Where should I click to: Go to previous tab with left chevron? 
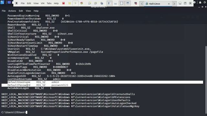click(142, 4)
